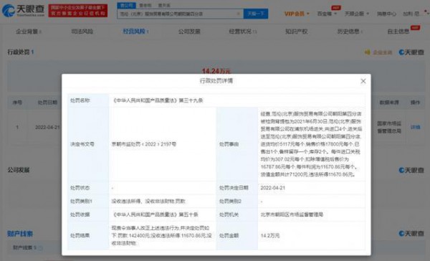Select the document number 京朝市监处罚〔2022〕2197号
This screenshot has width=430, height=261.
click(144, 144)
